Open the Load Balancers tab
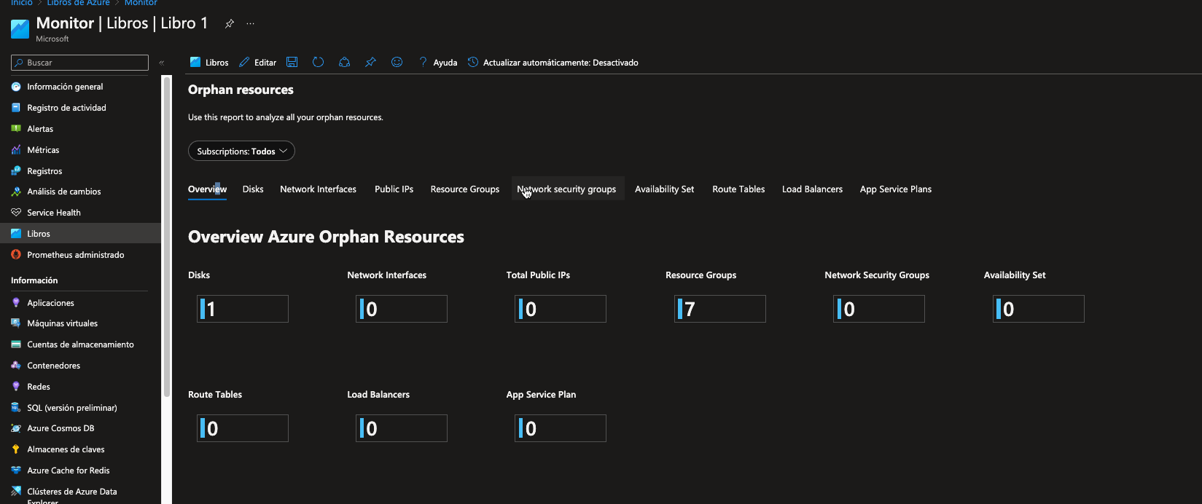The height and width of the screenshot is (504, 1202). pyautogui.click(x=812, y=189)
